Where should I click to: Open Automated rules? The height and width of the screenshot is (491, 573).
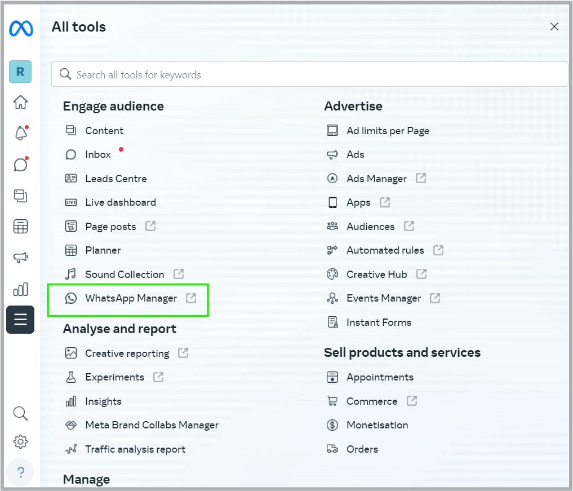(x=385, y=250)
